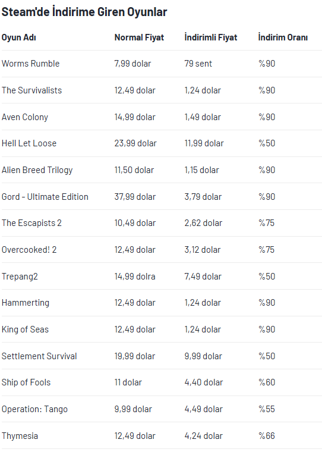Image resolution: width=322 pixels, height=452 pixels.
Task: Click Trepang2 normal price 14,99 dolra
Action: (x=135, y=277)
